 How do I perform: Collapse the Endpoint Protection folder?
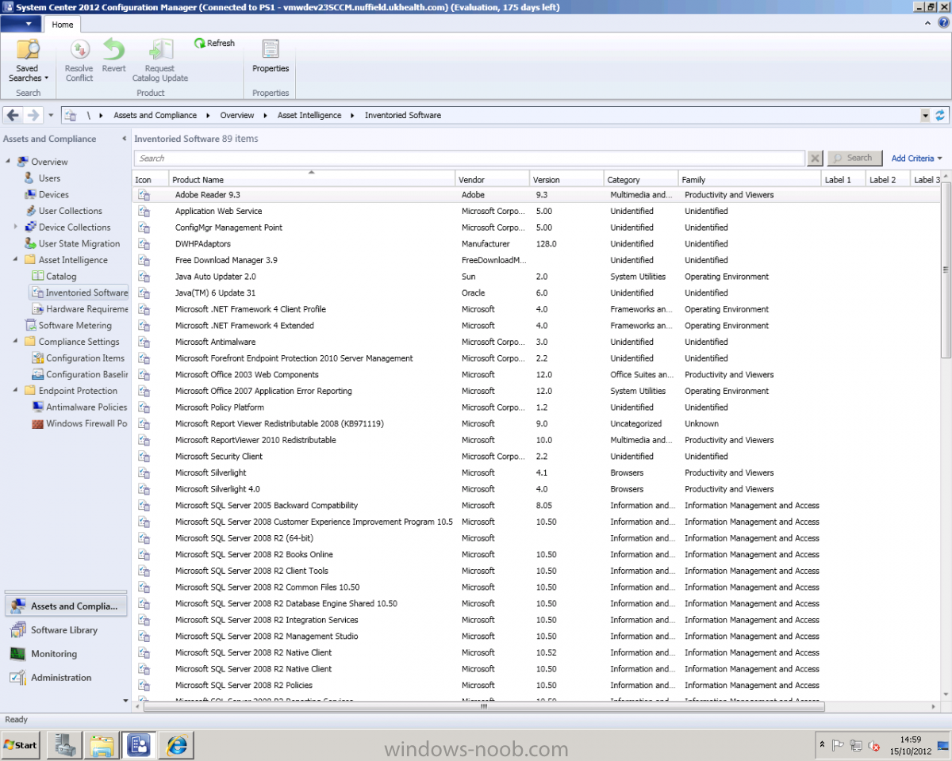[x=15, y=391]
